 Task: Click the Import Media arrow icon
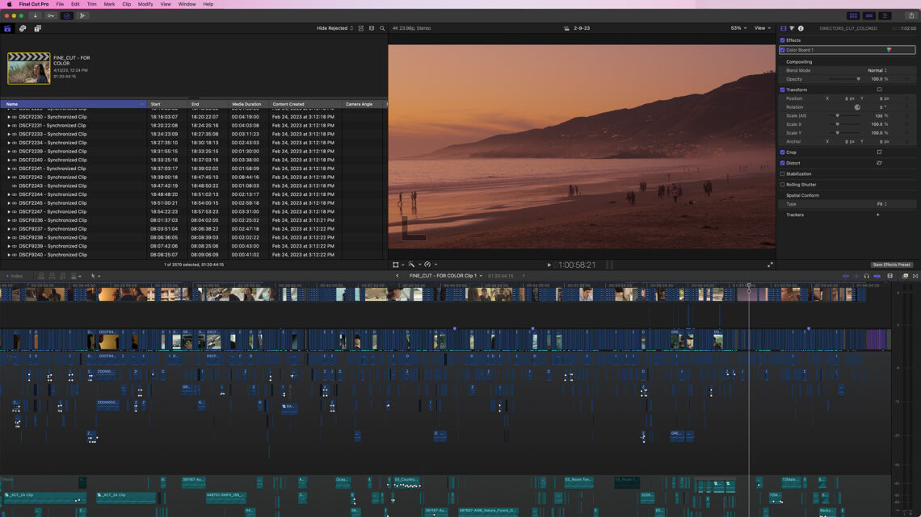pyautogui.click(x=35, y=15)
